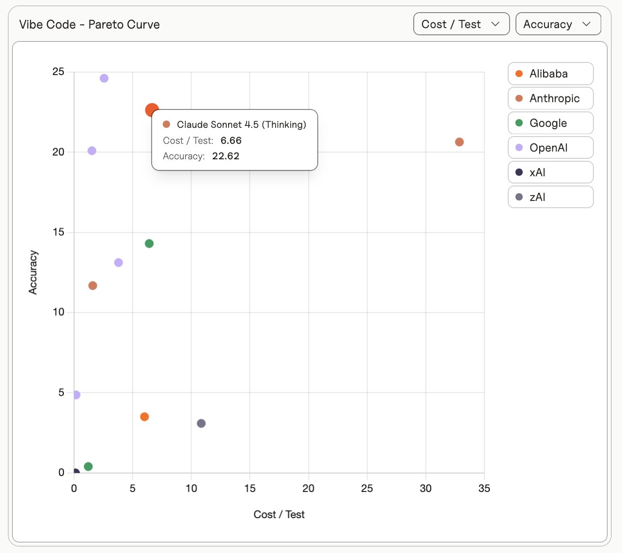Click the xAI legend button
The height and width of the screenshot is (553, 622).
pos(550,172)
